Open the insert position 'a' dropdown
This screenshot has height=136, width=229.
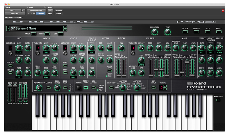(x=23, y=11)
